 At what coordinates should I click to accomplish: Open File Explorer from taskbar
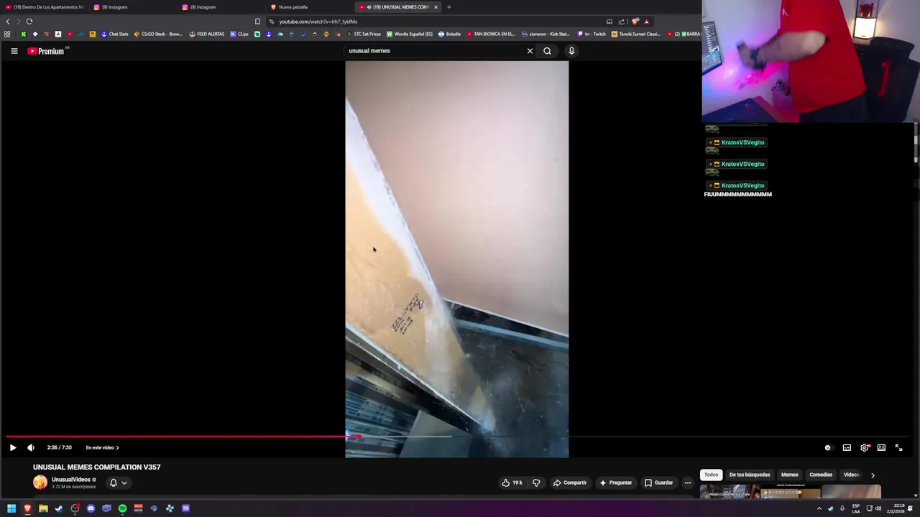43,508
